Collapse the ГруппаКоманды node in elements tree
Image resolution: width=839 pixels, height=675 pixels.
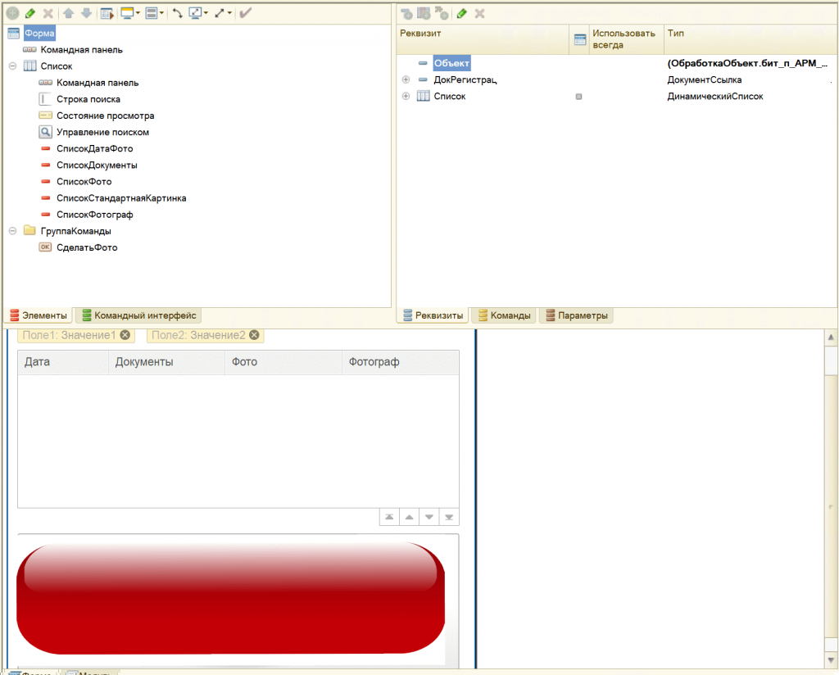pyautogui.click(x=13, y=231)
